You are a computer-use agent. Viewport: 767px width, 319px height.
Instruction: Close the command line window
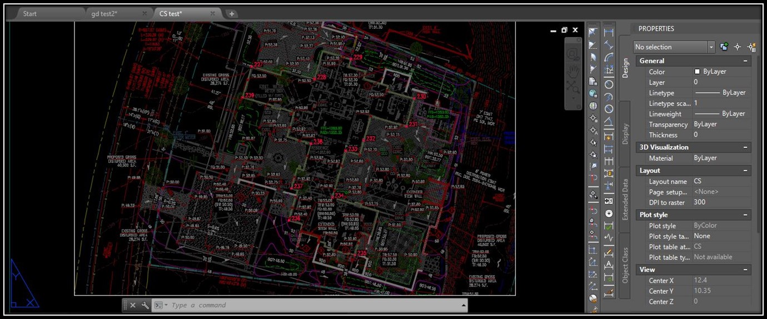133,305
